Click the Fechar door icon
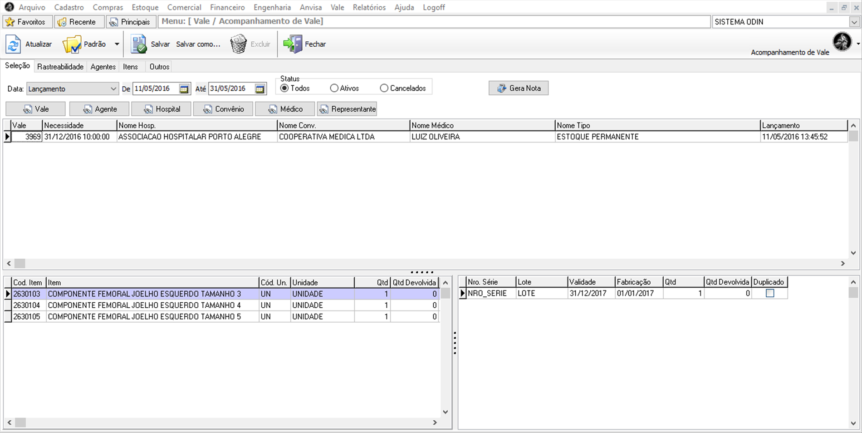Image resolution: width=862 pixels, height=433 pixels. [293, 44]
